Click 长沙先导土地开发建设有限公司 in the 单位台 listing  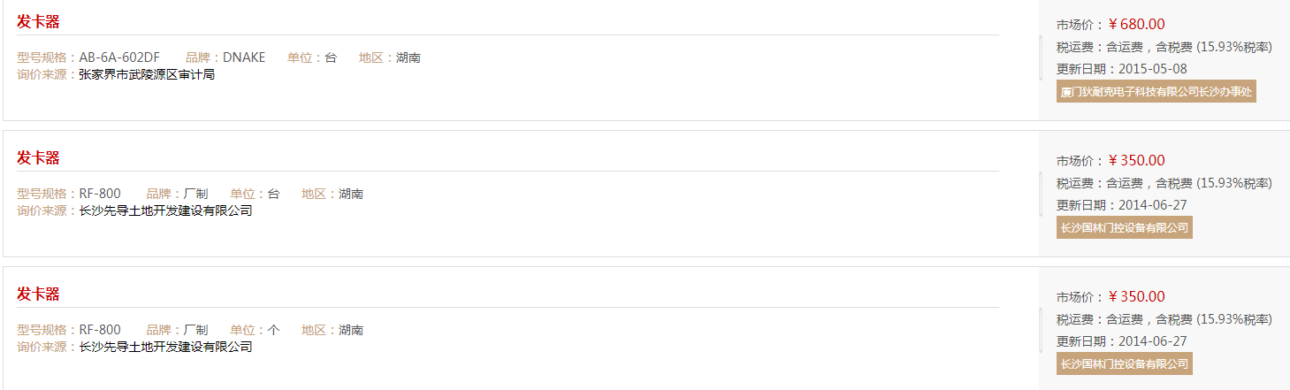click(165, 210)
